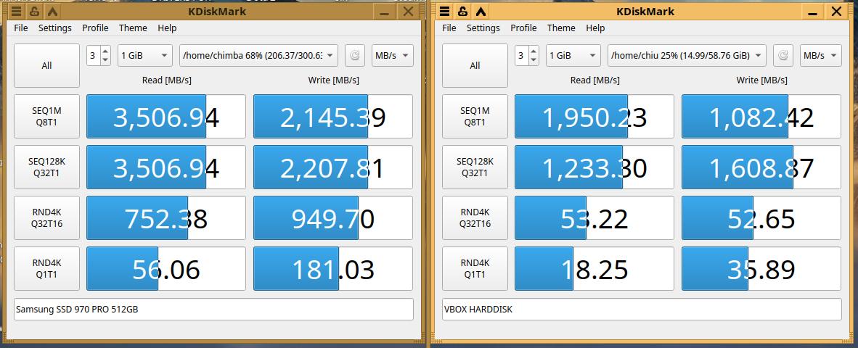Open Help menu in right KDiskMark window

point(595,28)
